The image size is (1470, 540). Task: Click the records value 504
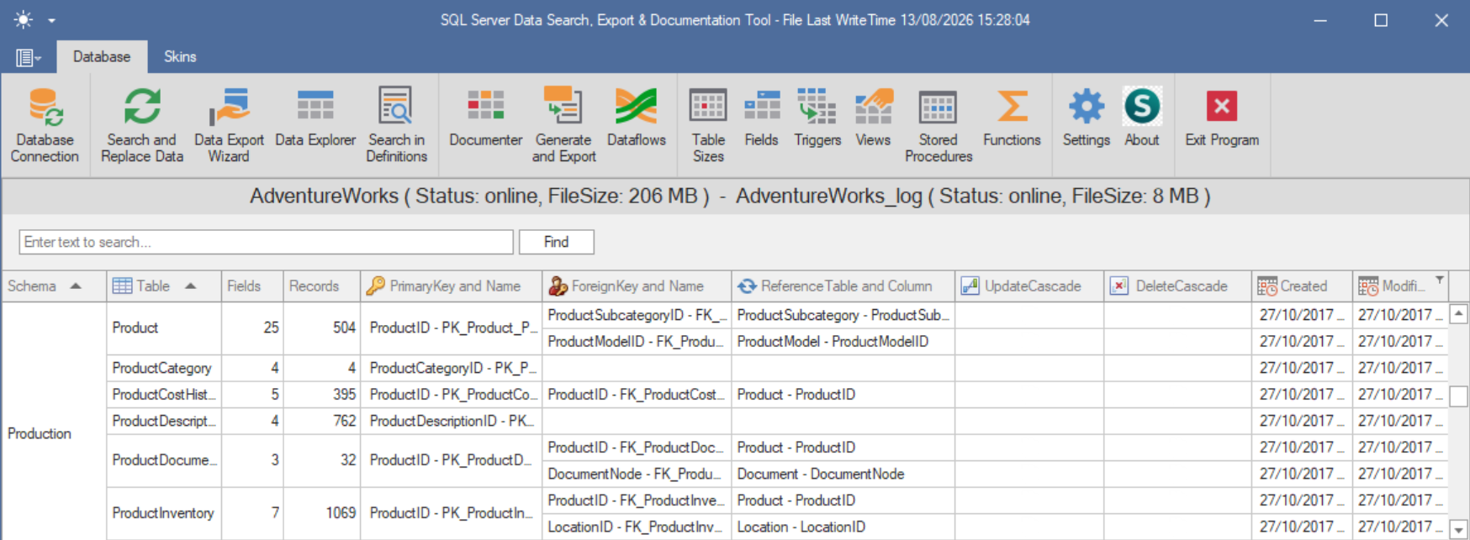tap(344, 328)
